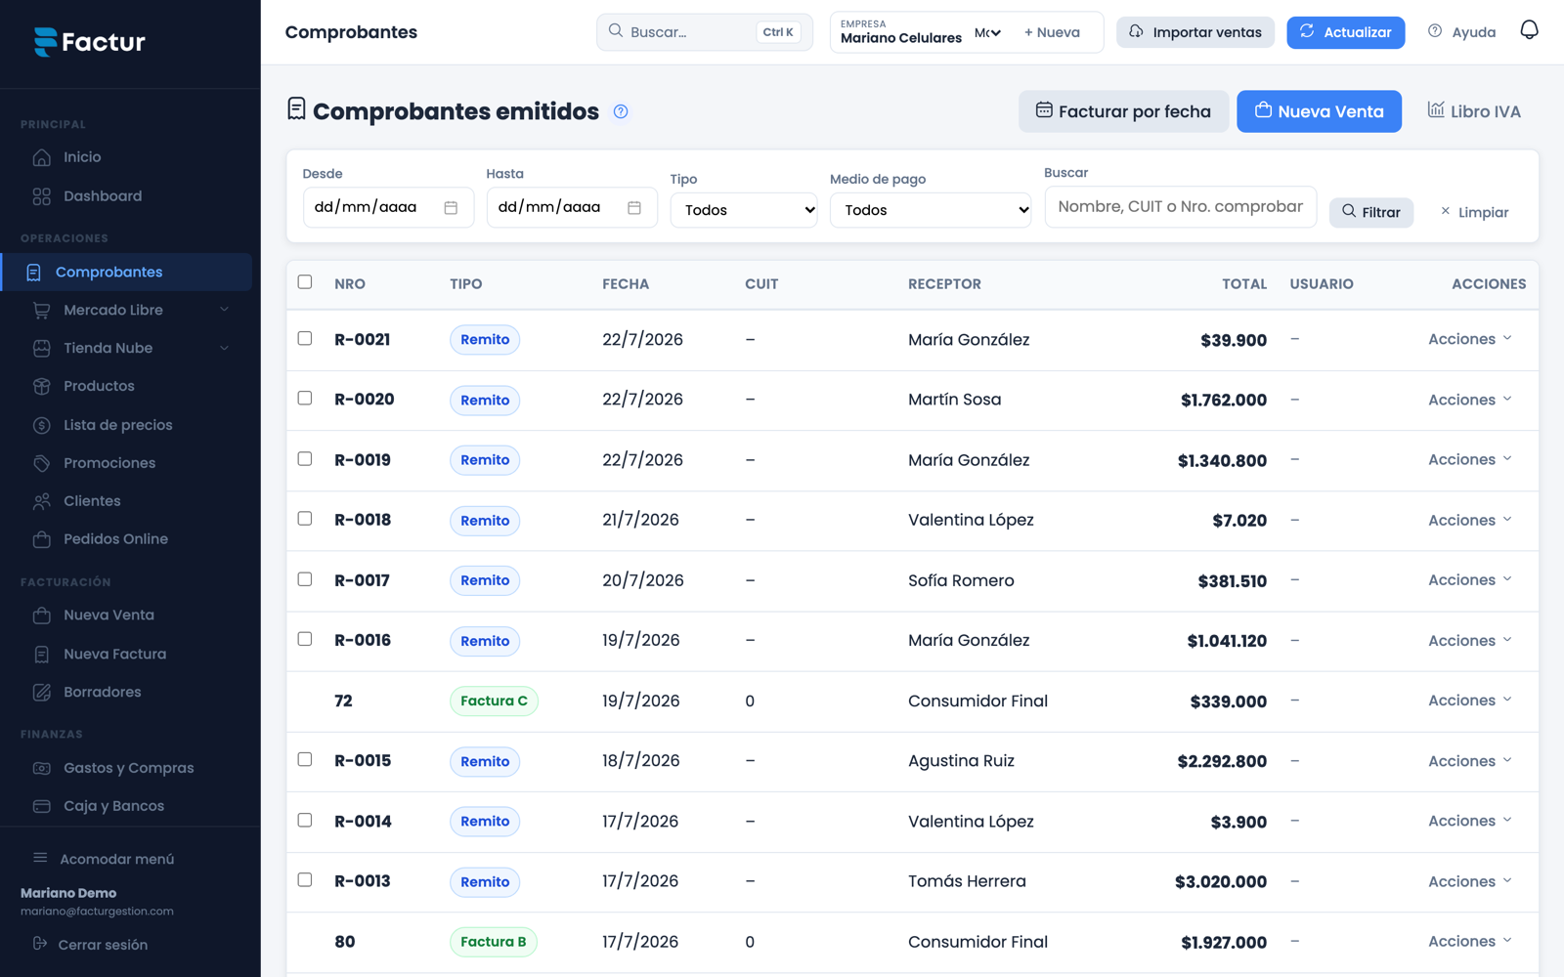Open the Tipo filter dropdown
Viewport: 1564px width, 977px height.
coord(744,210)
